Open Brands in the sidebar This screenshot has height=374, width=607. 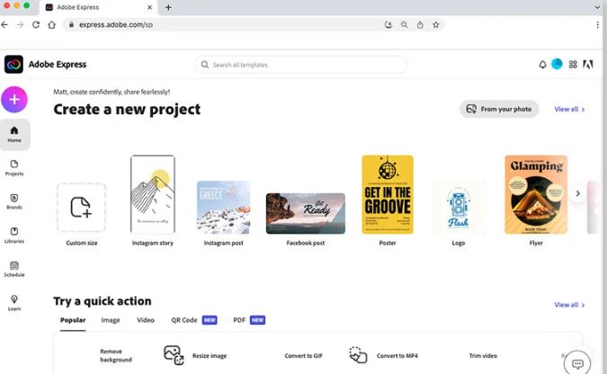point(14,201)
